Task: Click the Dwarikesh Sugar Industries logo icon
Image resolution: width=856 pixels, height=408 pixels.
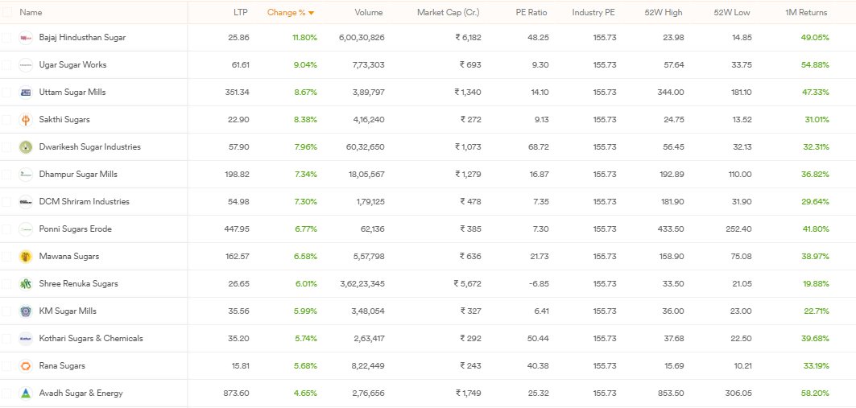Action: tap(26, 146)
